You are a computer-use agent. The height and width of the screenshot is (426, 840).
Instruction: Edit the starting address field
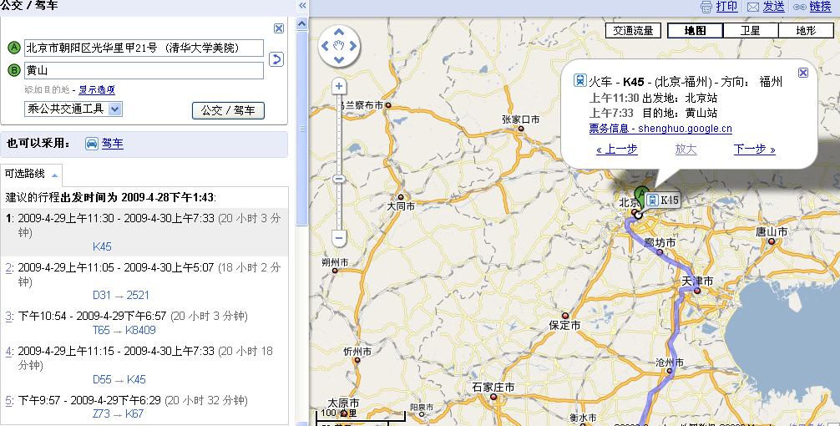[144, 48]
